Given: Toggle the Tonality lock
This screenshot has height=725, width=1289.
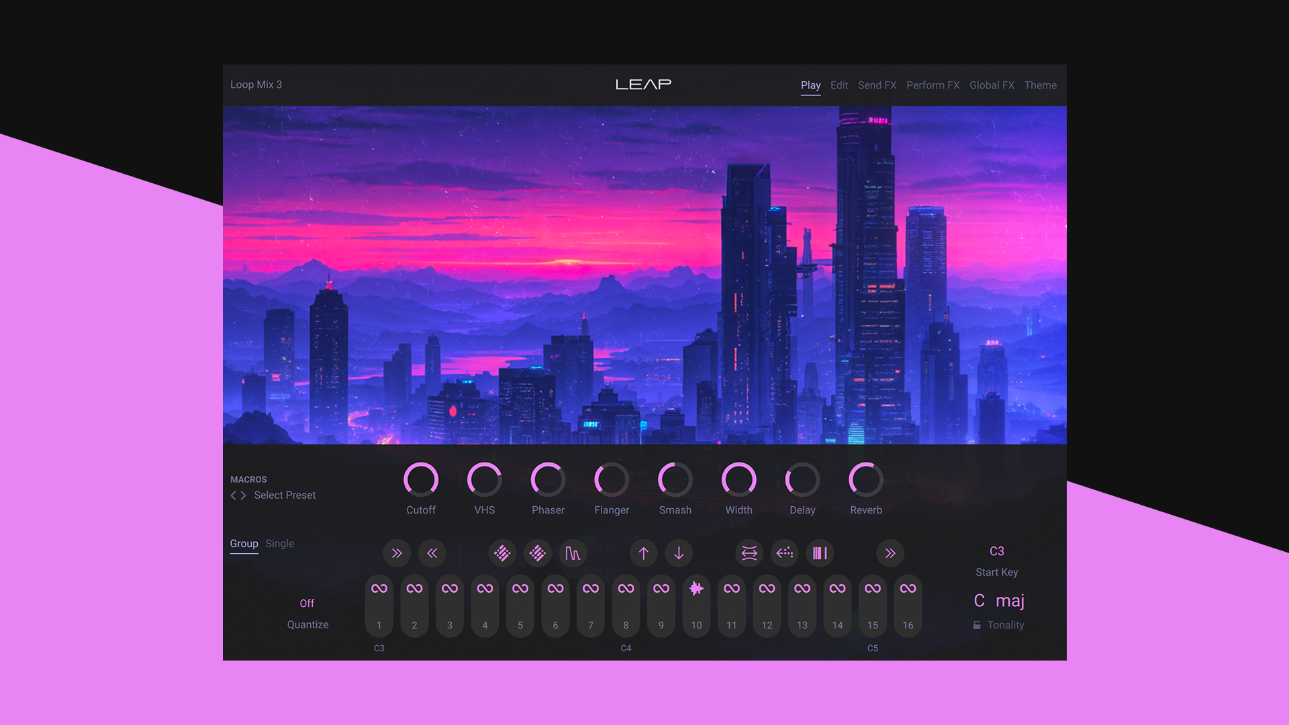Looking at the screenshot, I should pos(977,625).
